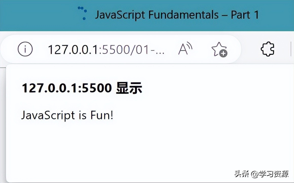
Task: Focus the address bar showing 127.0.0.1:5500/01-...
Action: [x=106, y=50]
